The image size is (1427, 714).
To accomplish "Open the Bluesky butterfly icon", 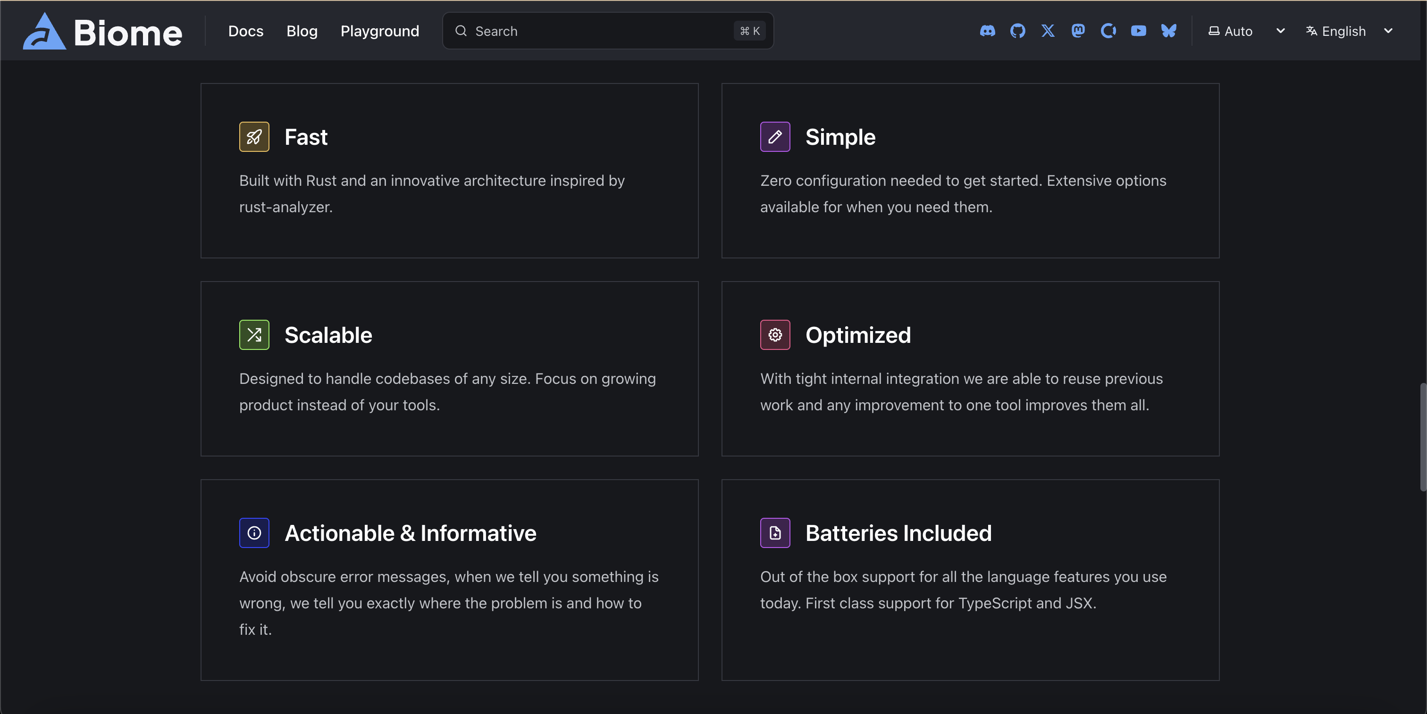I will (x=1169, y=31).
